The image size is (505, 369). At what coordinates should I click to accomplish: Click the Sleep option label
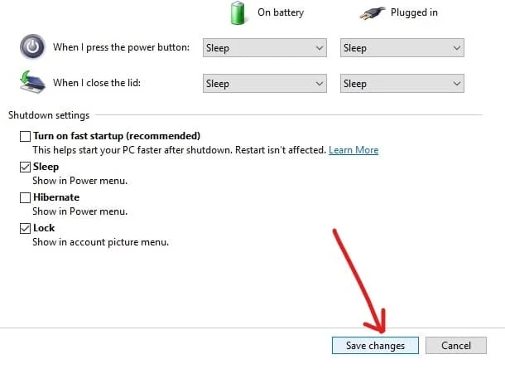pyautogui.click(x=46, y=167)
